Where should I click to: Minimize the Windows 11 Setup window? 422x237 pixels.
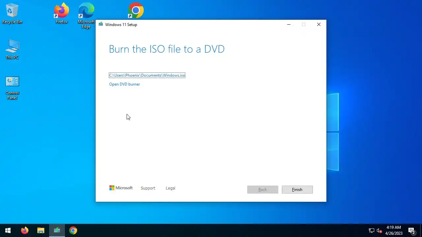coord(289,24)
